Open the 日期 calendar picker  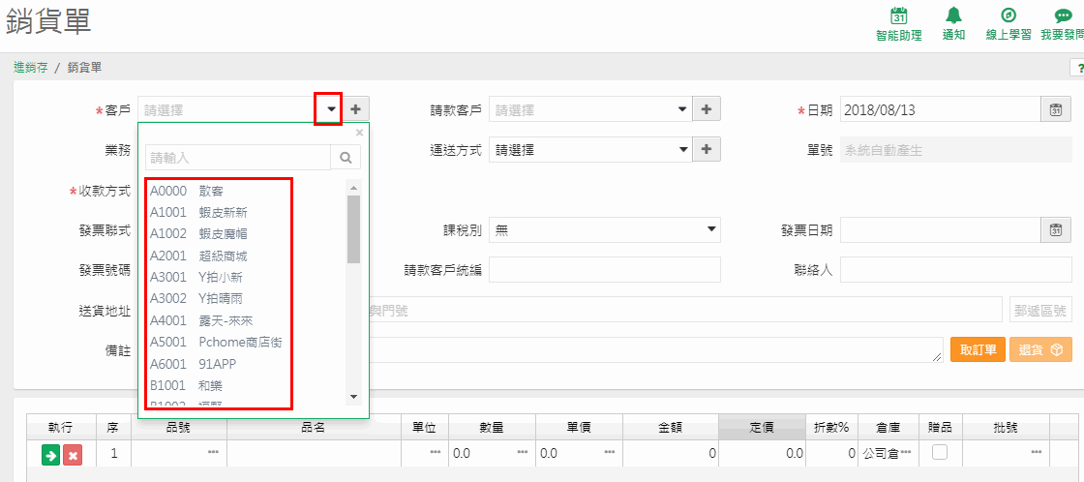1056,109
